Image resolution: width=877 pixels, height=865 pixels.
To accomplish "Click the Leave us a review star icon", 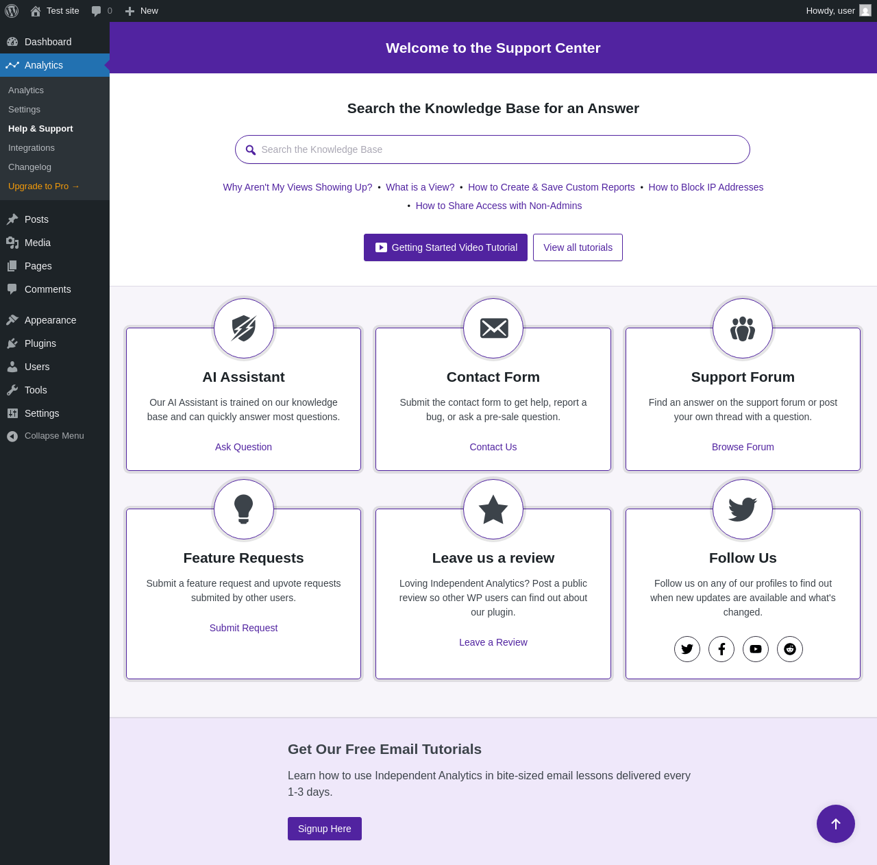I will click(493, 509).
